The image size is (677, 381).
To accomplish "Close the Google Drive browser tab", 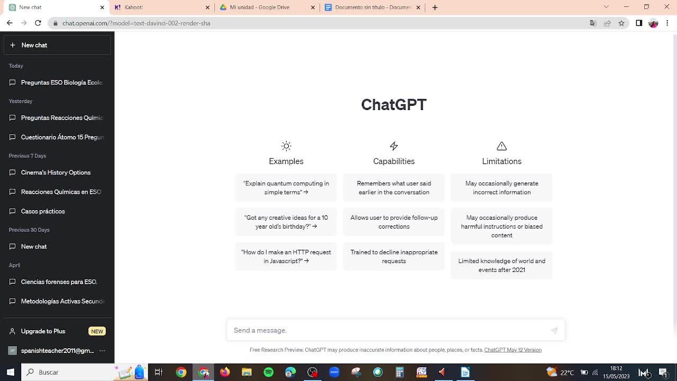I will point(313,7).
